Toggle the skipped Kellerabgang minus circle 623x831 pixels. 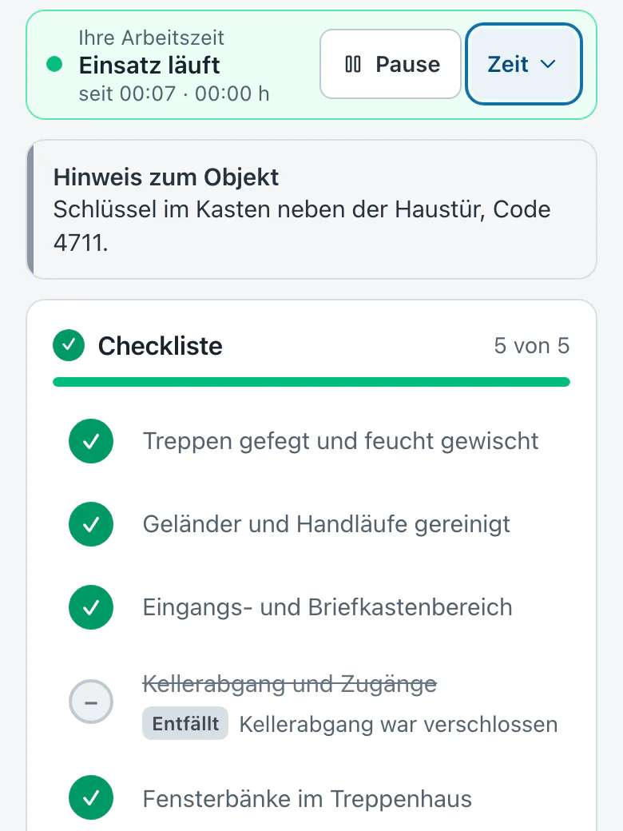coord(91,702)
